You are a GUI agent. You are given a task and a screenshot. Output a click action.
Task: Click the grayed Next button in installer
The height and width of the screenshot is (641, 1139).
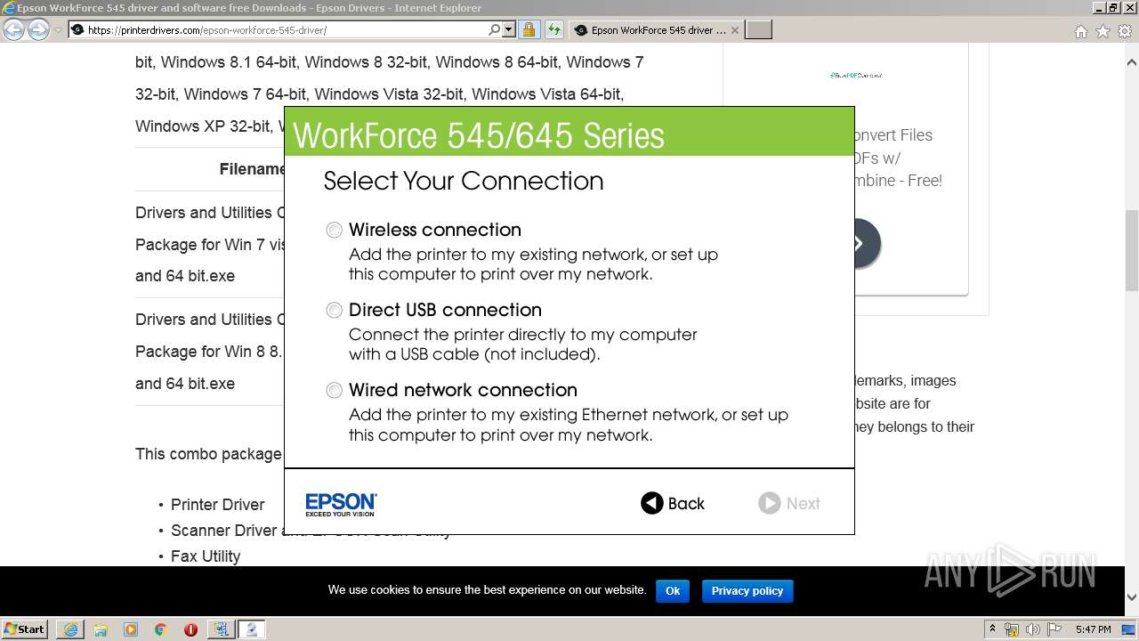(789, 504)
